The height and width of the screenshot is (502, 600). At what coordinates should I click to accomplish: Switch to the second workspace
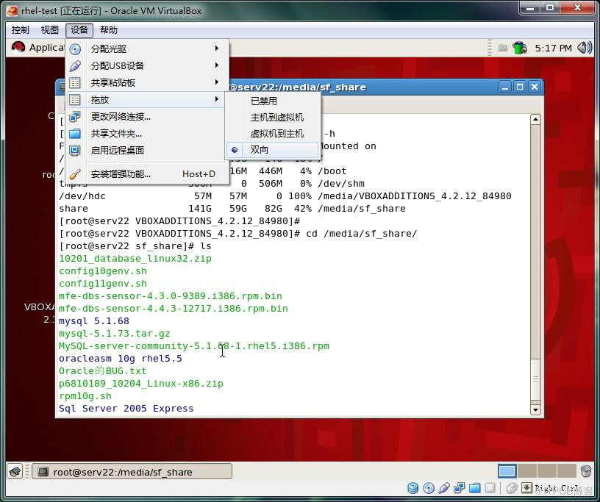pyautogui.click(x=527, y=471)
